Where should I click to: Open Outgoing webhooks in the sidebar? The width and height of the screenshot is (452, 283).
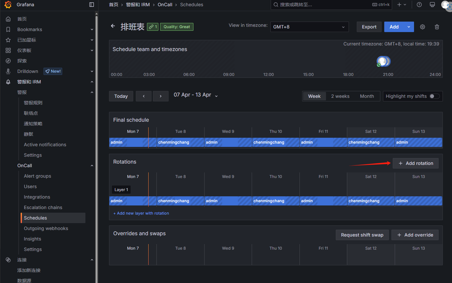click(46, 228)
